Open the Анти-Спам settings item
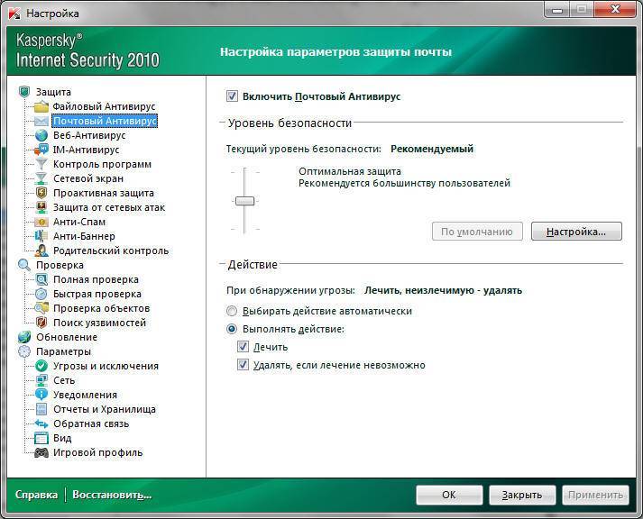 [x=79, y=222]
